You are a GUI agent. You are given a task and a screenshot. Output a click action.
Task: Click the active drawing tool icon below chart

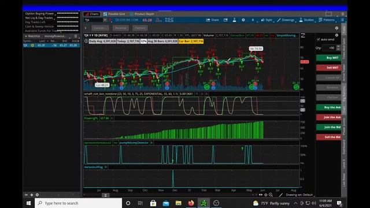280,195
